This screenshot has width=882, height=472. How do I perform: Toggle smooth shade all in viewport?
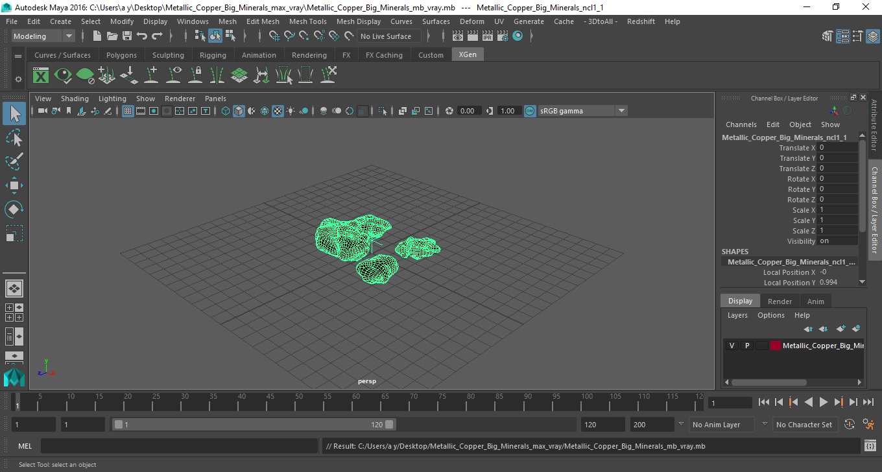coord(239,111)
